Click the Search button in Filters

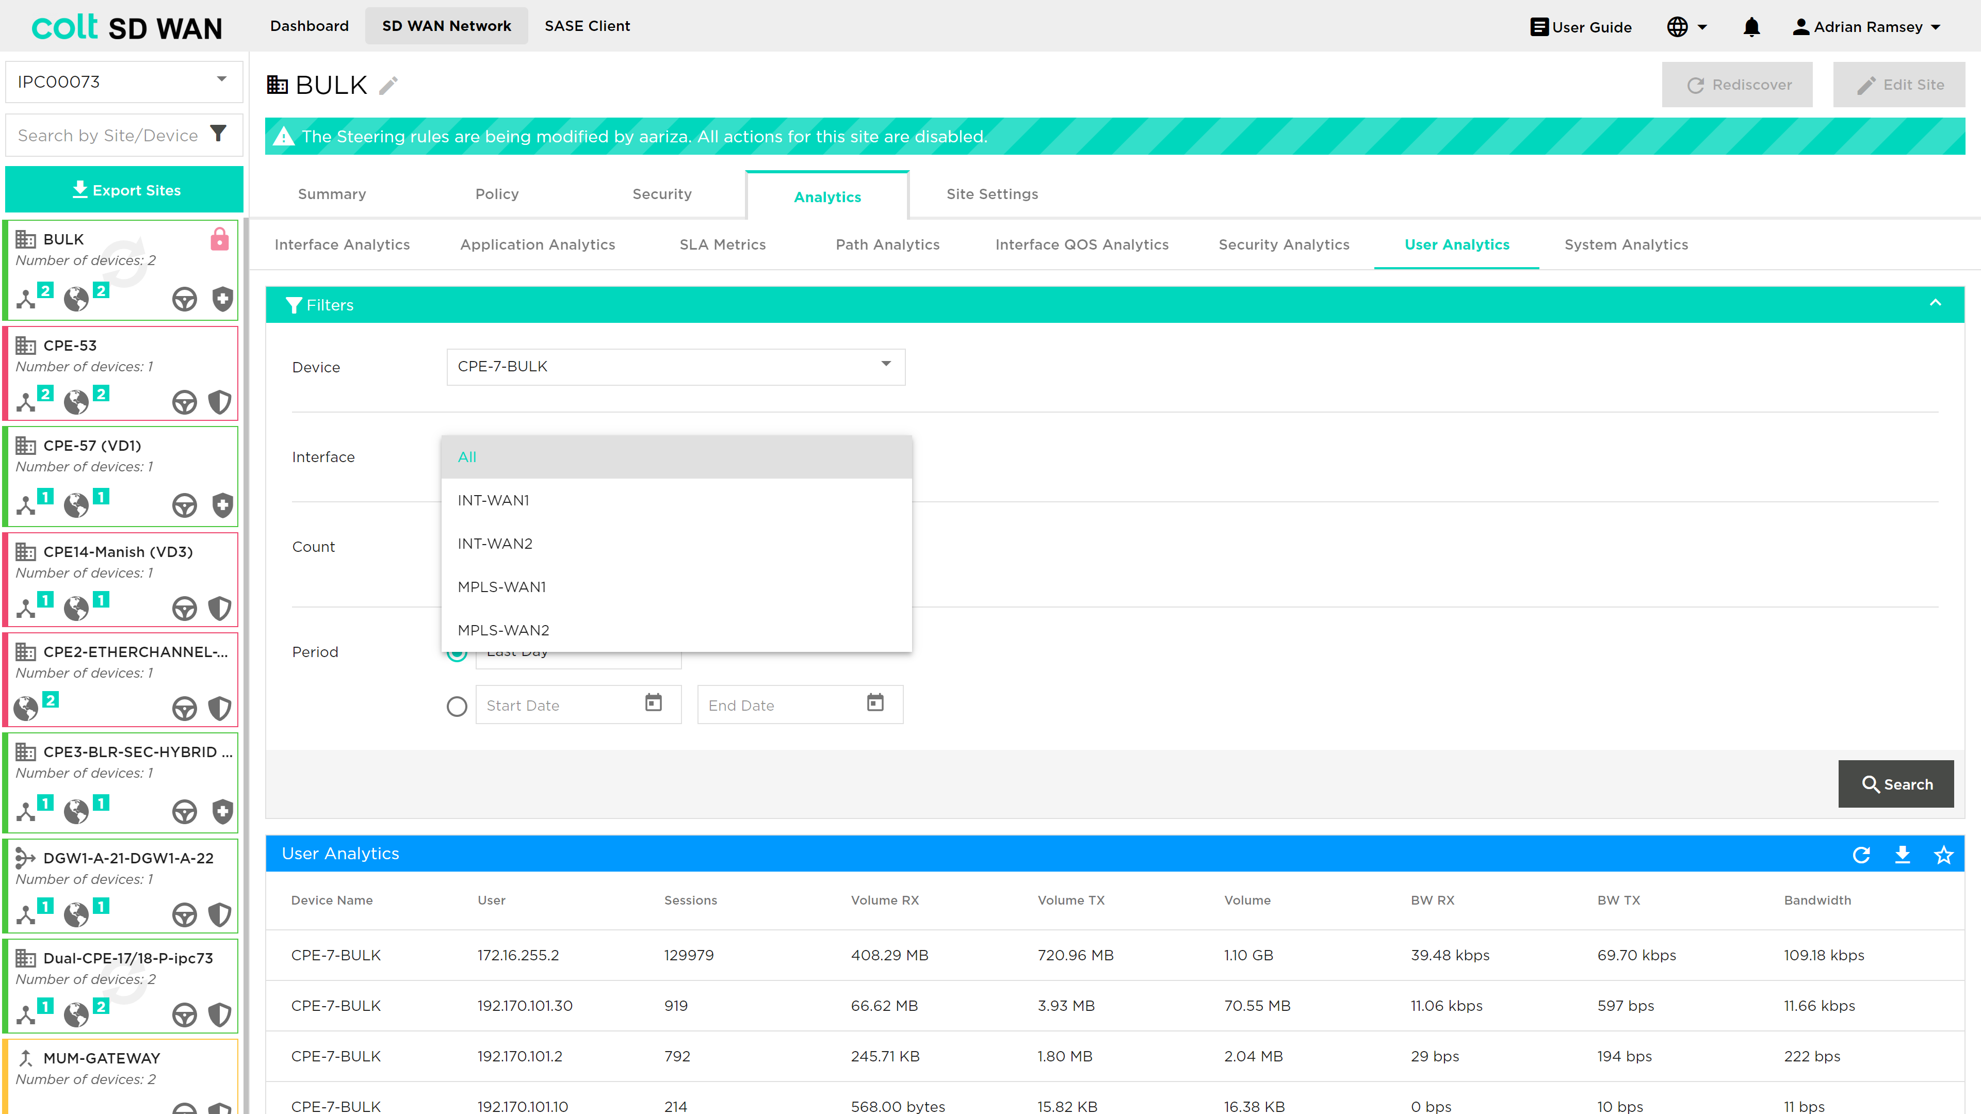(1896, 784)
